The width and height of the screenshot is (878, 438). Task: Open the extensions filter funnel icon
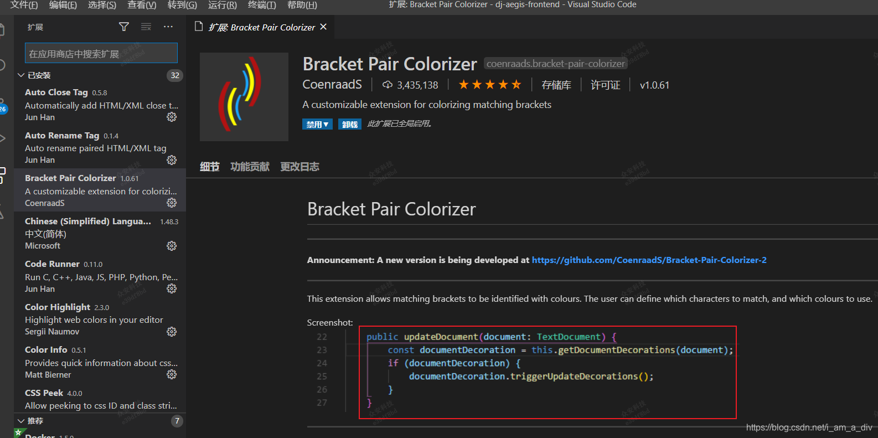click(124, 27)
